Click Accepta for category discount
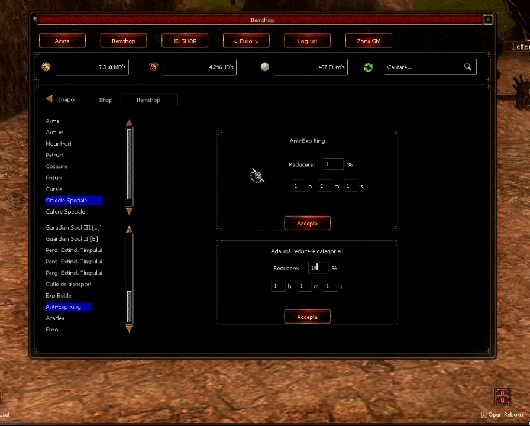 [x=307, y=317]
